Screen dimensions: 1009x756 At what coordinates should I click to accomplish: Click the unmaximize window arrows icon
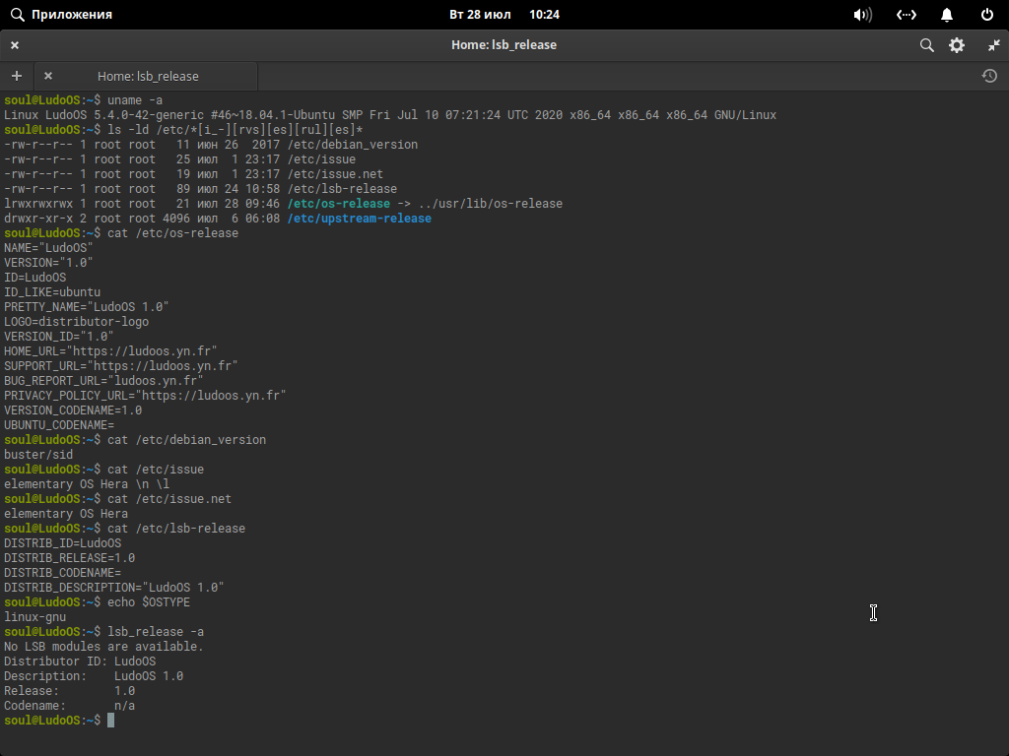click(994, 45)
